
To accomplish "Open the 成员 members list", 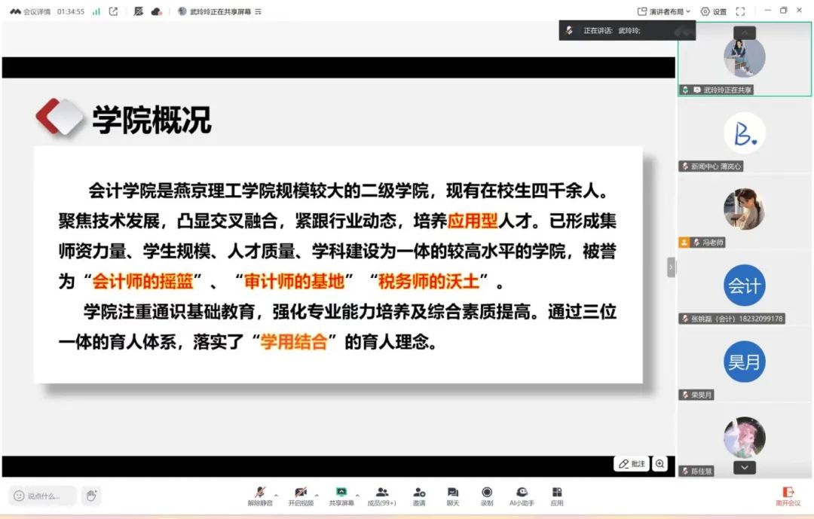I will click(x=381, y=495).
